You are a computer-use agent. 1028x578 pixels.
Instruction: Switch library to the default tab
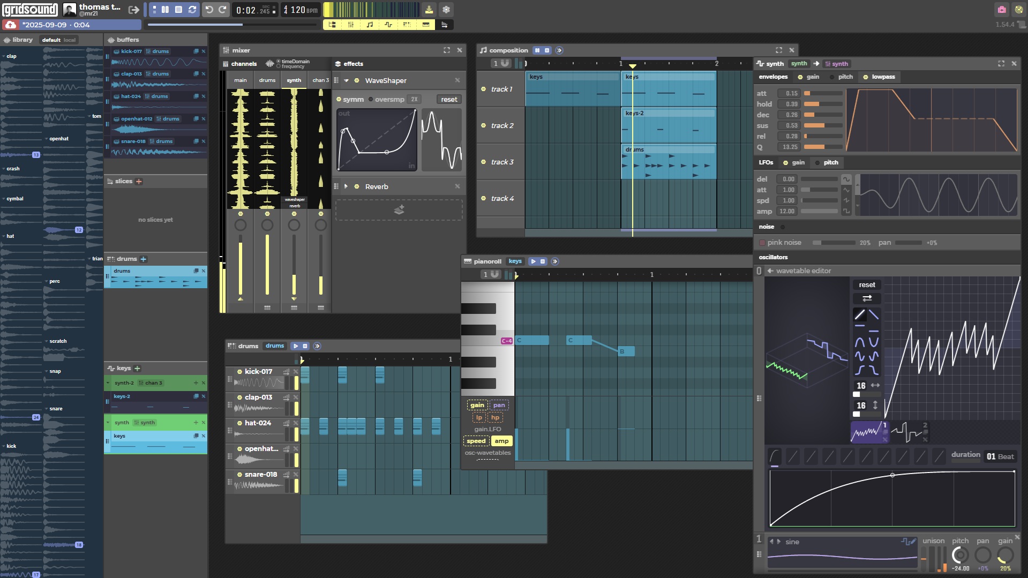pyautogui.click(x=51, y=40)
